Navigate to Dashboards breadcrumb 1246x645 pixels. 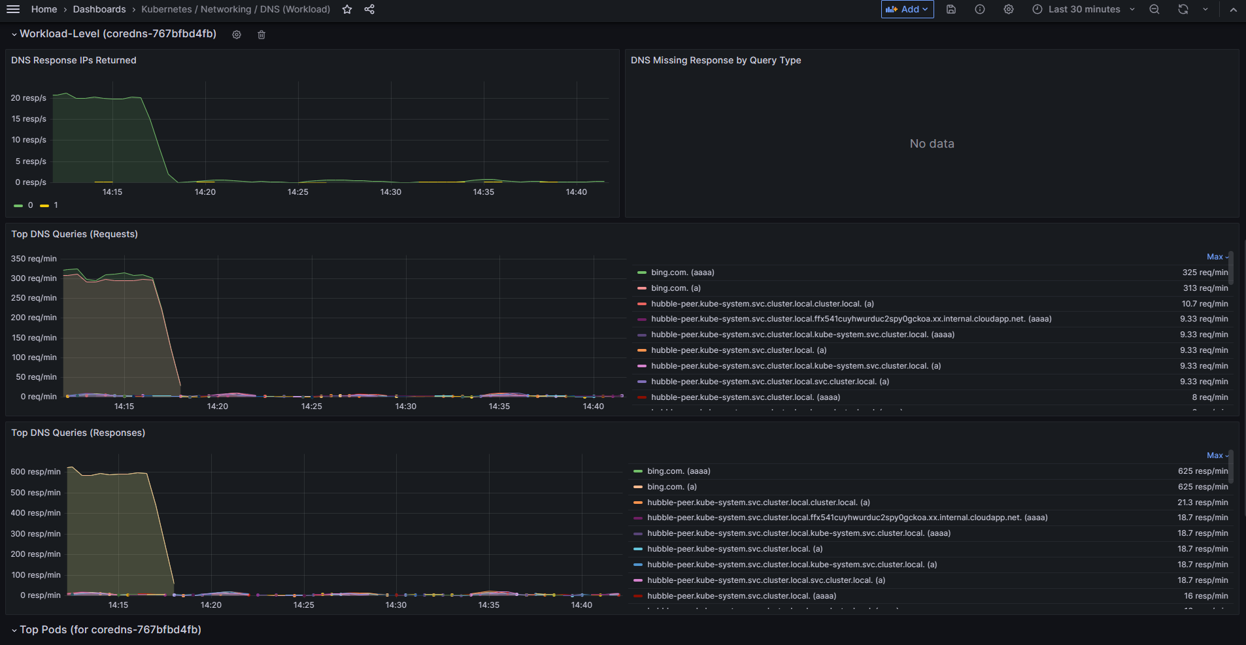click(x=99, y=9)
